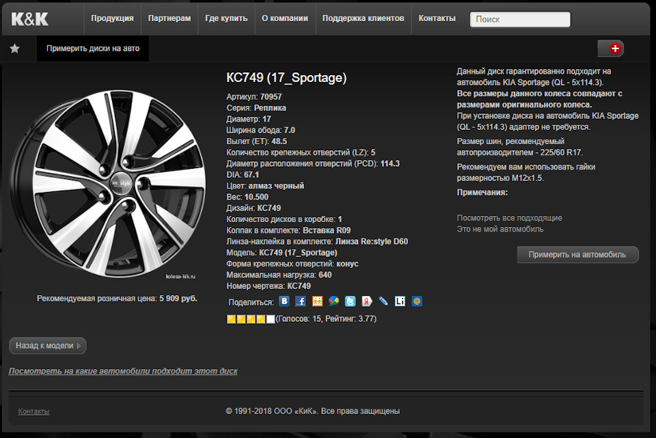Open link showing compatible cars for disk

click(123, 371)
